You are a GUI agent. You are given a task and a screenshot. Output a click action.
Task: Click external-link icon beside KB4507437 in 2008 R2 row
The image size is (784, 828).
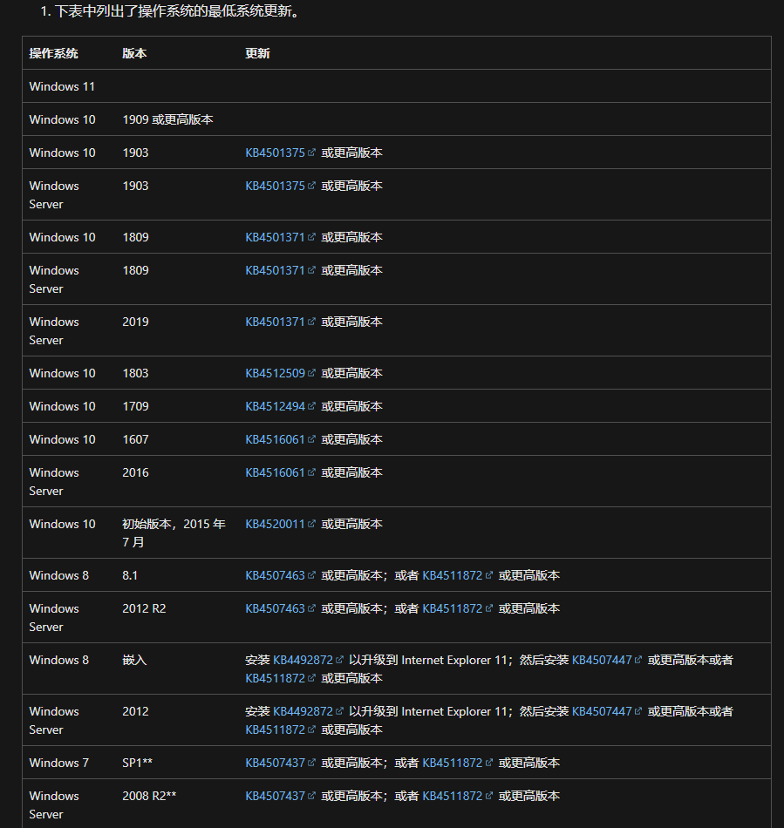point(311,795)
